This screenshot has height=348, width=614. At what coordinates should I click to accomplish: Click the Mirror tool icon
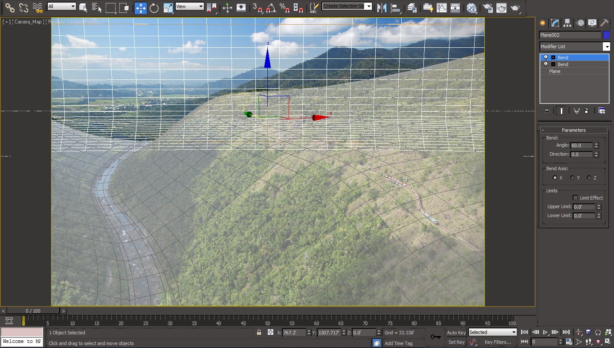(x=382, y=8)
